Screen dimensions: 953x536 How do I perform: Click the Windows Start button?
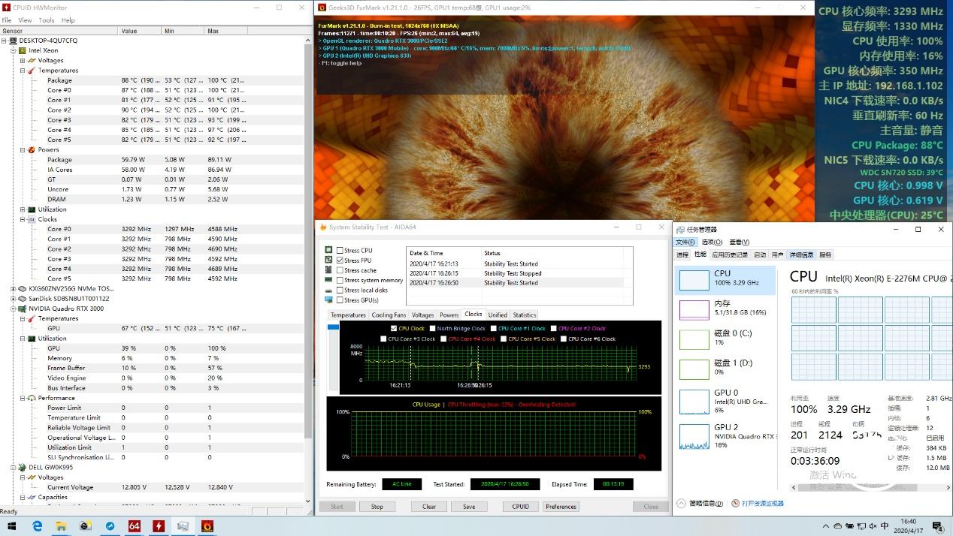13,526
